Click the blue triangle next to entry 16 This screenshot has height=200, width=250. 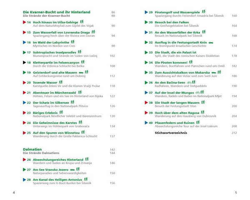[x=25, y=42]
